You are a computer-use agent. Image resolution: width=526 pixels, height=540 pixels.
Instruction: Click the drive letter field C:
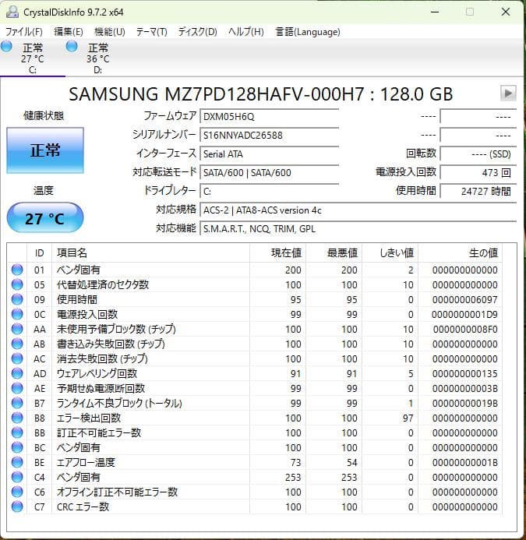[x=270, y=191]
